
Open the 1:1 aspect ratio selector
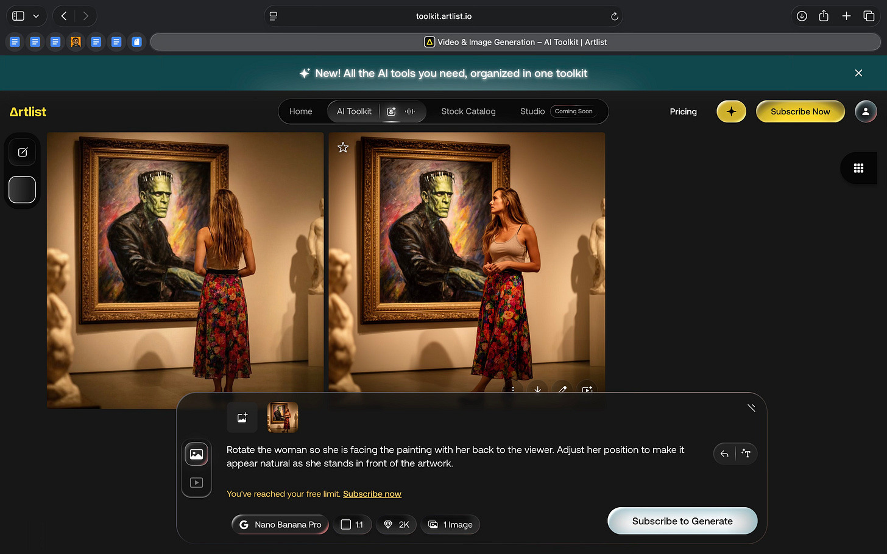[x=352, y=525]
